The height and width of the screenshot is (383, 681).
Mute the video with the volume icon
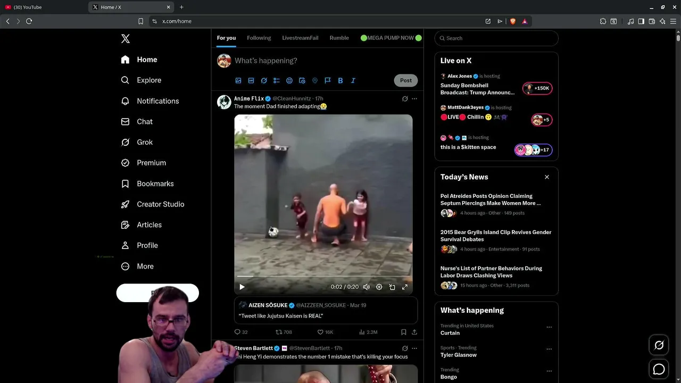367,287
